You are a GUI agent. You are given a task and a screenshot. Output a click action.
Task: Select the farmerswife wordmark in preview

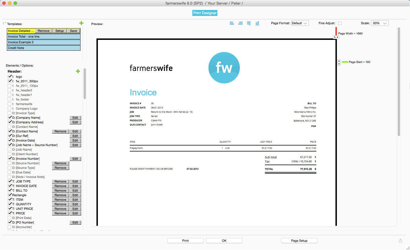[x=151, y=68]
